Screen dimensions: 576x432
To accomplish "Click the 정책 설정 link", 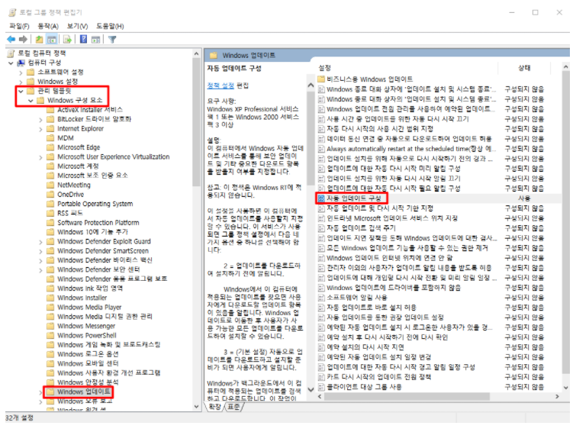I will tap(220, 85).
